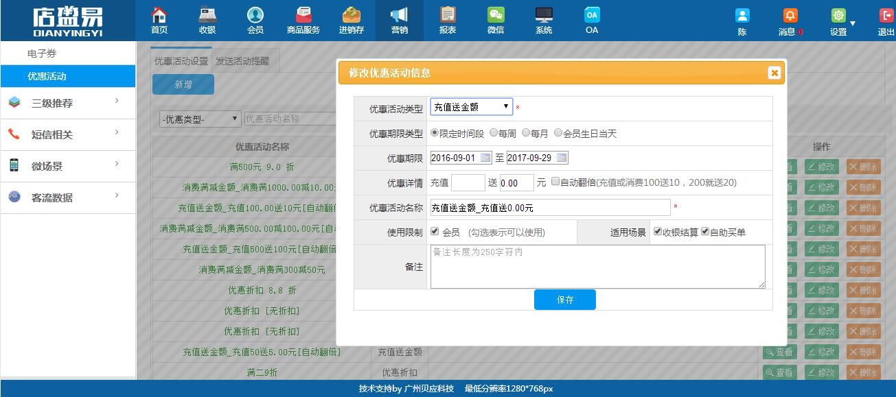Click the 操作 column header
The image size is (896, 397).
[x=822, y=147]
